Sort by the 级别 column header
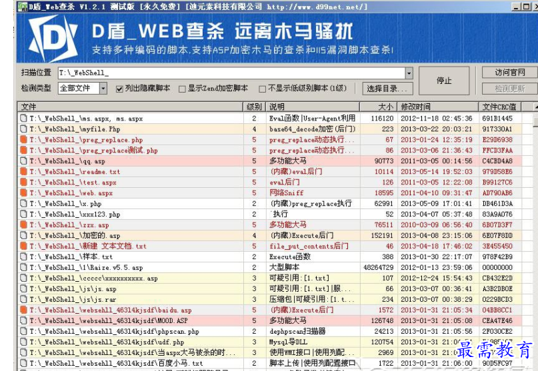 click(x=254, y=107)
